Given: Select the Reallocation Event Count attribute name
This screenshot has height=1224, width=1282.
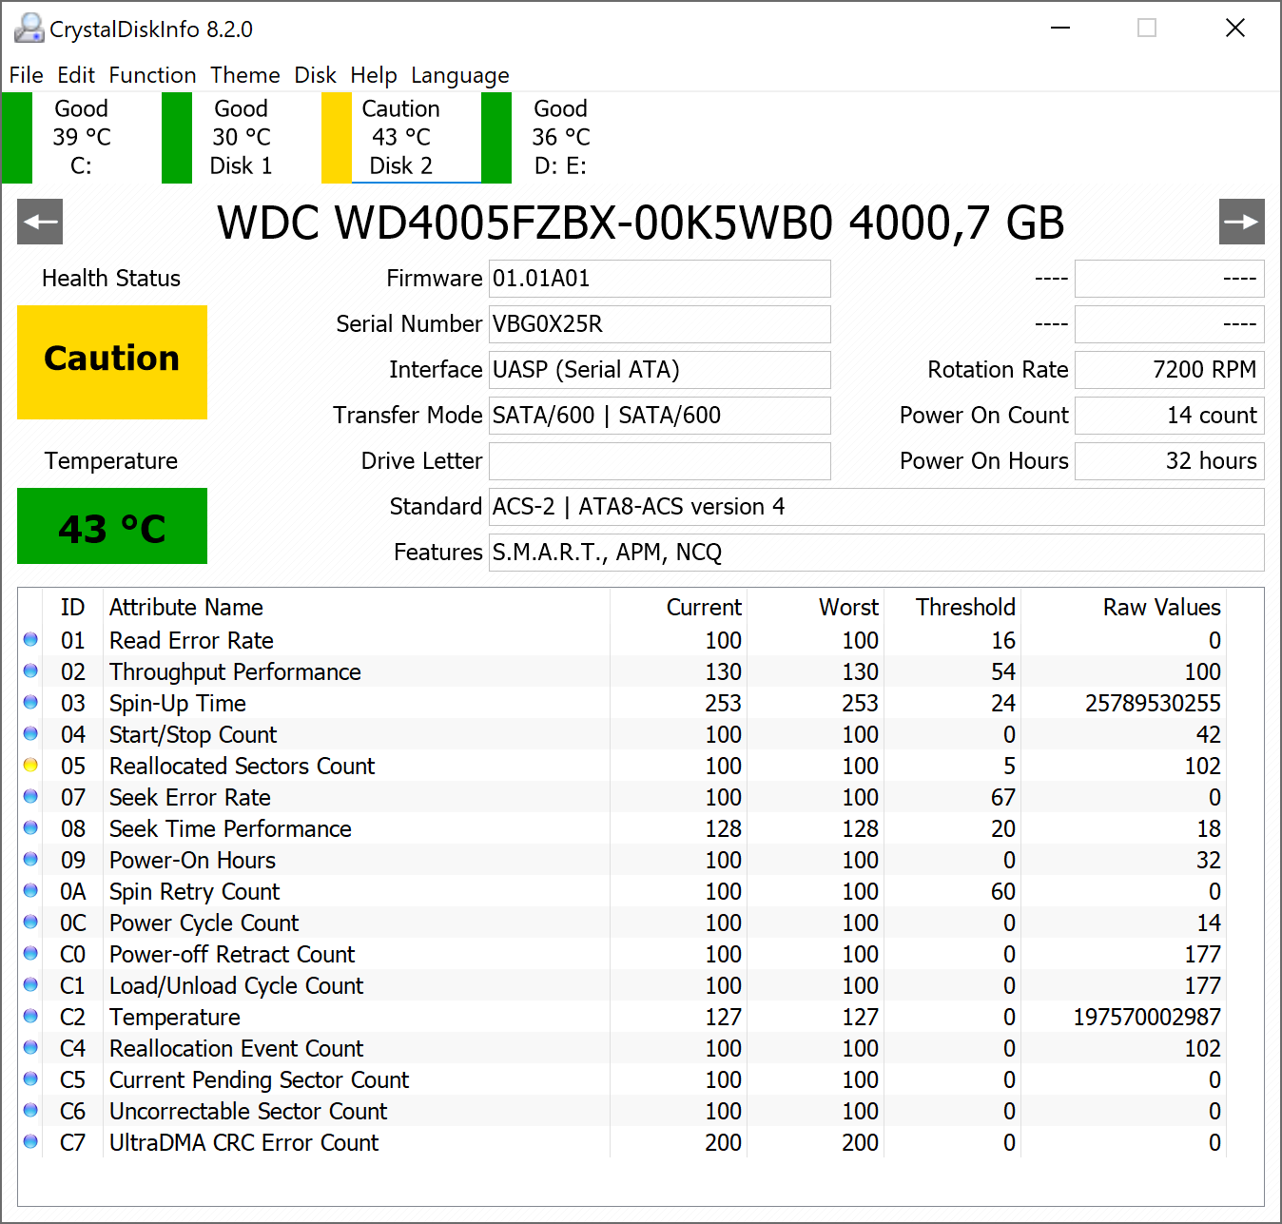Looking at the screenshot, I should click(x=237, y=1048).
